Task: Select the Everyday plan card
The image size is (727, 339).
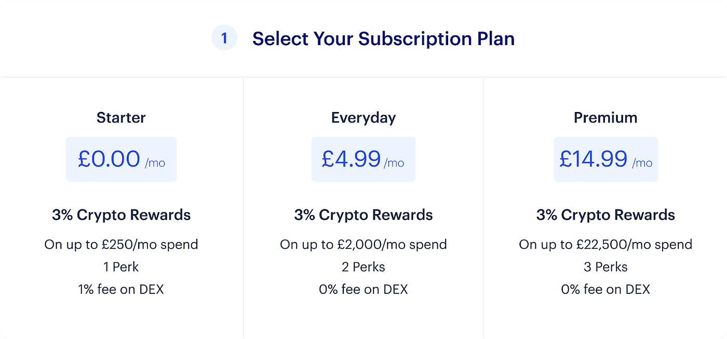Action: click(363, 207)
